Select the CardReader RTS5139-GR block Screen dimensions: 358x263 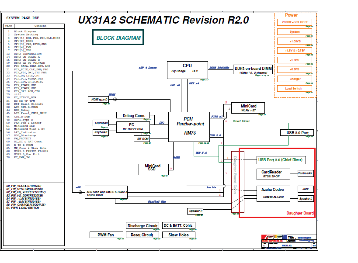click(273, 174)
